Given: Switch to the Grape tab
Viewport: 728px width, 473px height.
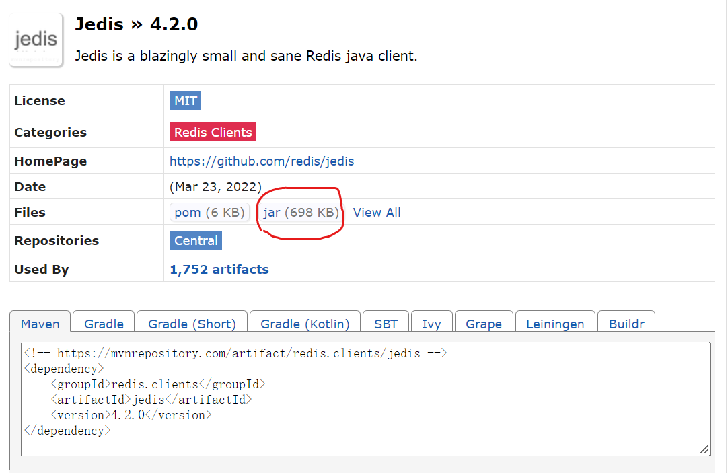Looking at the screenshot, I should (484, 324).
